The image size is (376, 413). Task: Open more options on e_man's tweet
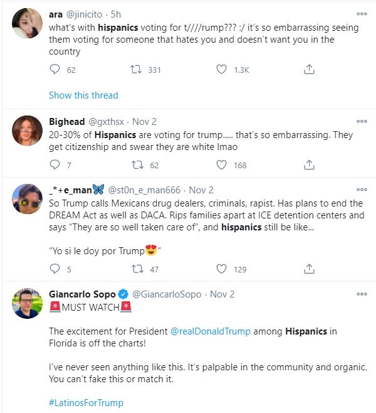pos(362,190)
